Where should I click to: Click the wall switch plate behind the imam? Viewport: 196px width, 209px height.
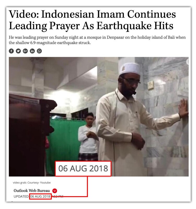151,85
